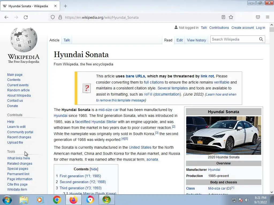Reload the page with the refresh icon
The width and height of the screenshot is (274, 205).
pos(26,17)
